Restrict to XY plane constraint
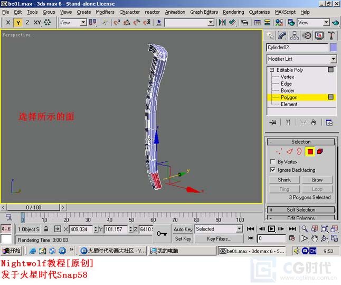Viewport: 341px width, 285px height. tap(37, 22)
